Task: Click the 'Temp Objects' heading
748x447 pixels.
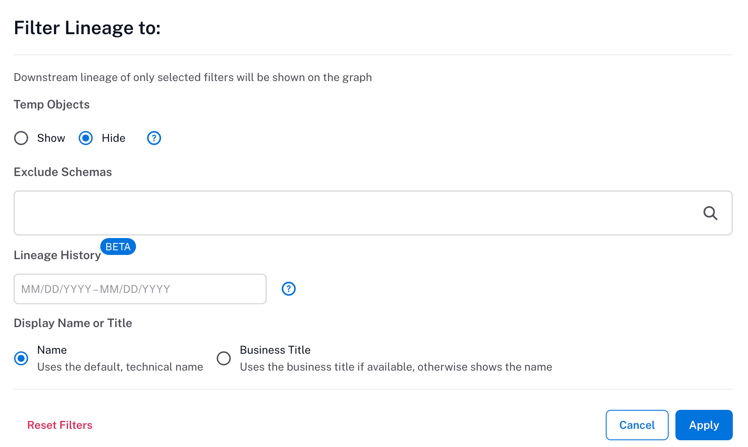Action: tap(51, 105)
